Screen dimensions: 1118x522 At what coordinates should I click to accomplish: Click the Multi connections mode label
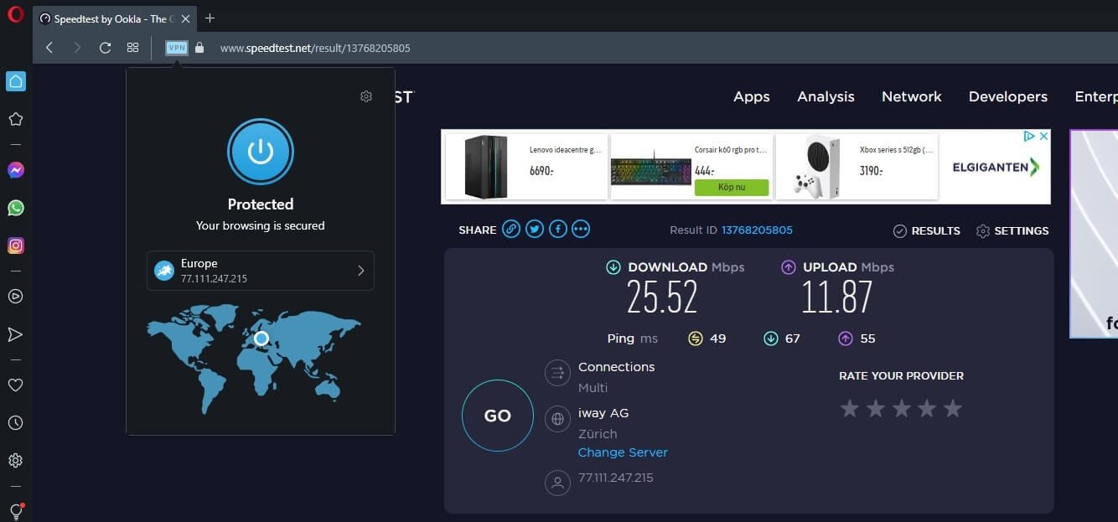pyautogui.click(x=593, y=388)
